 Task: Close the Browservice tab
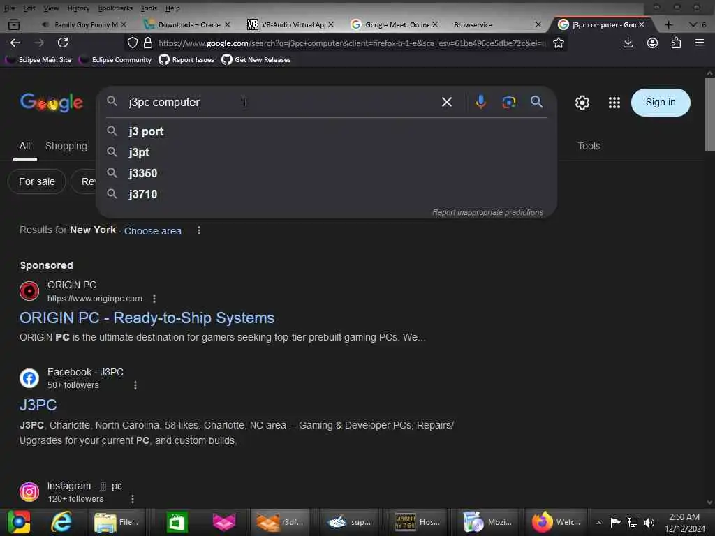click(x=538, y=24)
